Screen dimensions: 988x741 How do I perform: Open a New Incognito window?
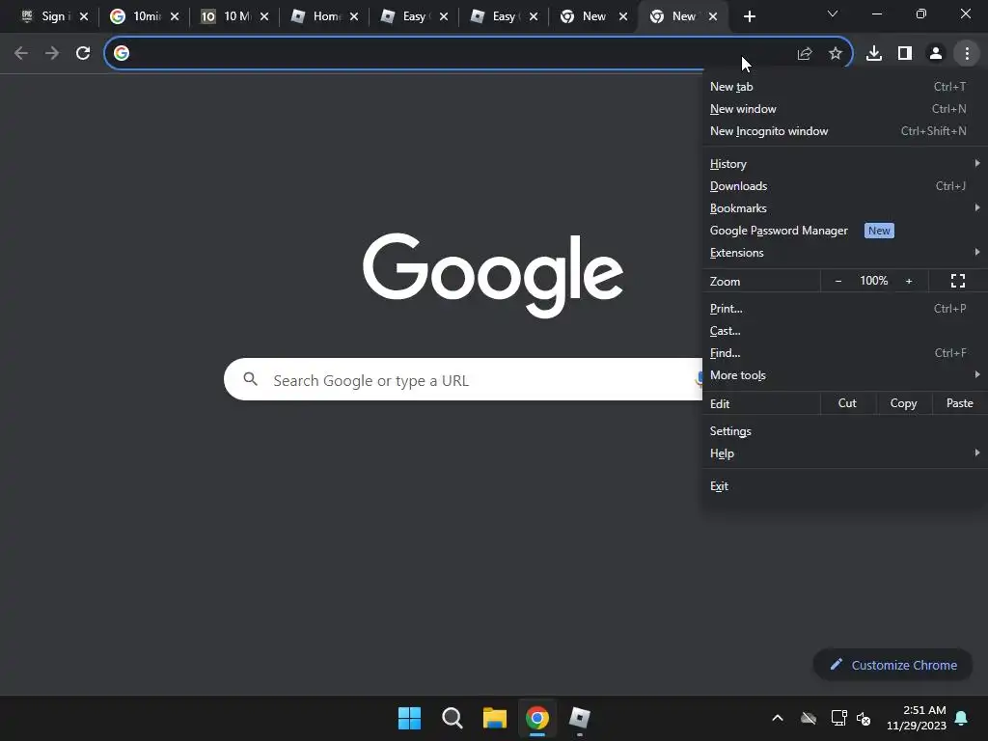point(844,131)
